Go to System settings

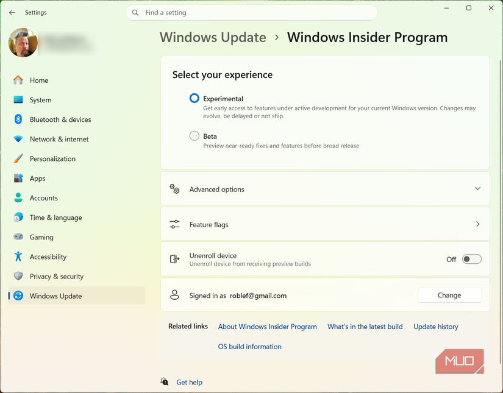[x=77, y=100]
